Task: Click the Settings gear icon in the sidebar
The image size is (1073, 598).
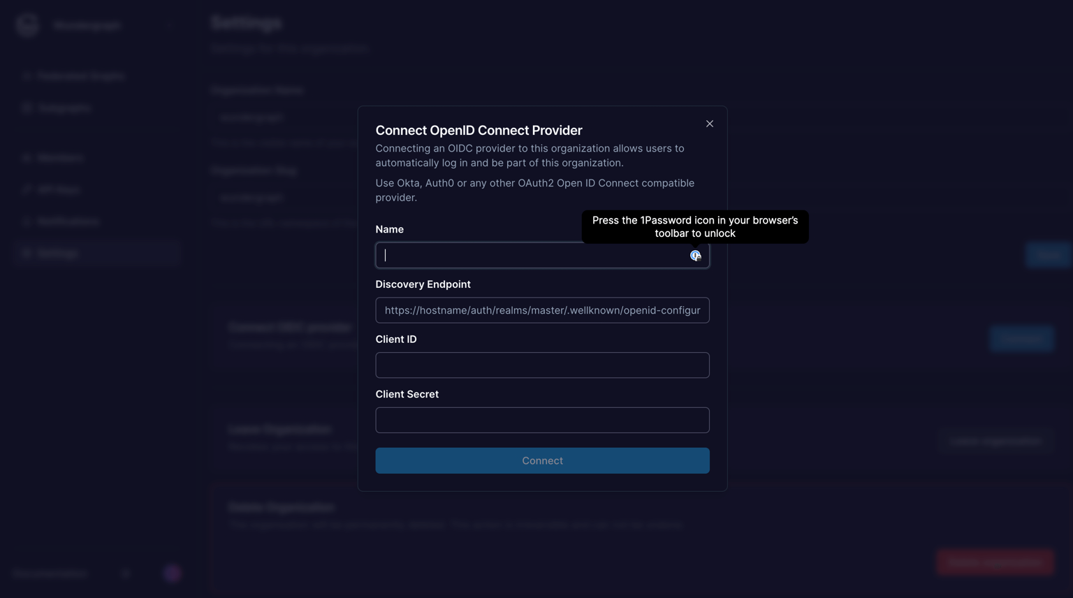Action: tap(27, 252)
